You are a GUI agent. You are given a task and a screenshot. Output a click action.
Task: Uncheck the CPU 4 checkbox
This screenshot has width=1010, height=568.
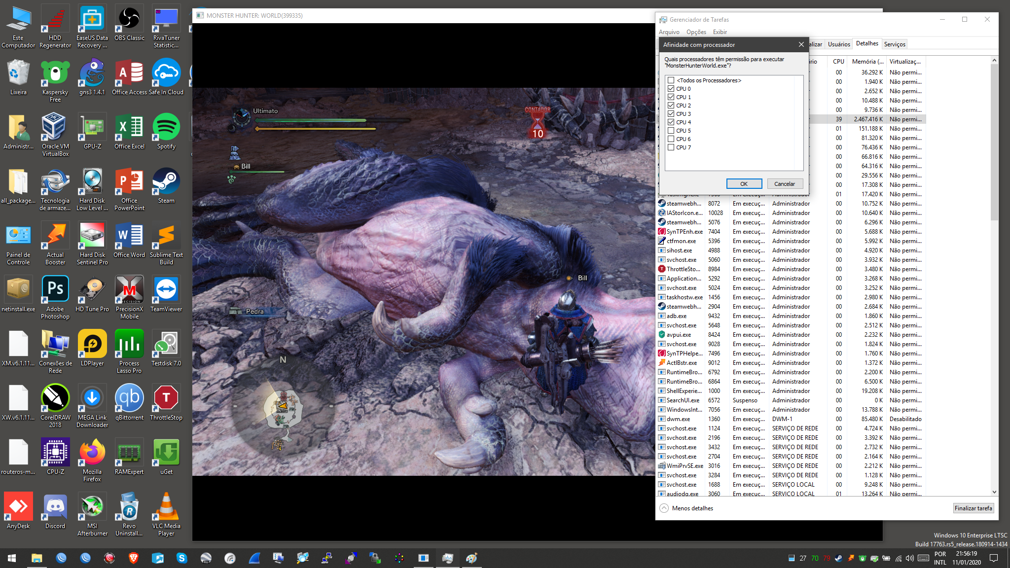point(671,122)
